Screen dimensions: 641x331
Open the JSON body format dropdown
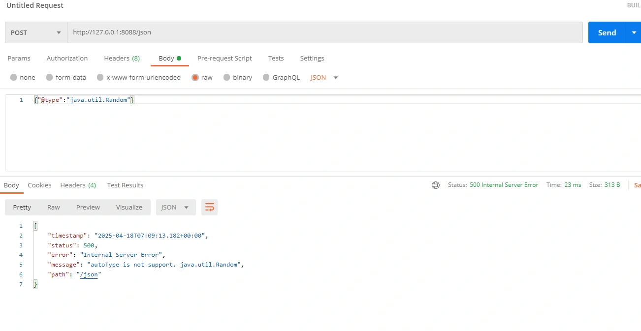[x=324, y=77]
